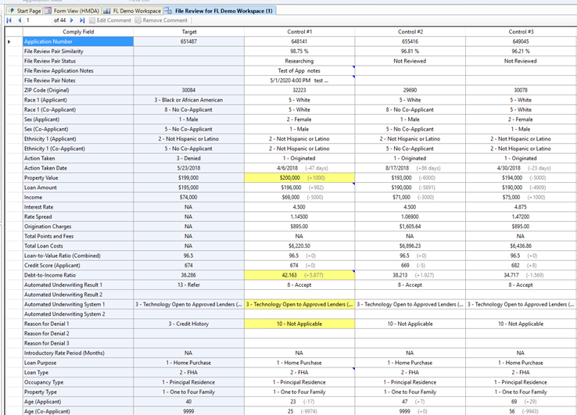Click Control #1 age 23 cell

point(299,402)
